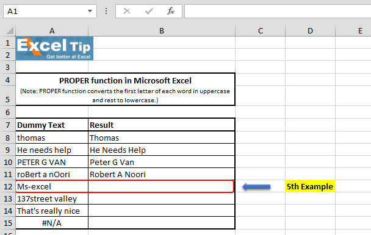The image size is (371, 235).
Task: Select result cell 'He Needs Help'
Action: (161, 150)
